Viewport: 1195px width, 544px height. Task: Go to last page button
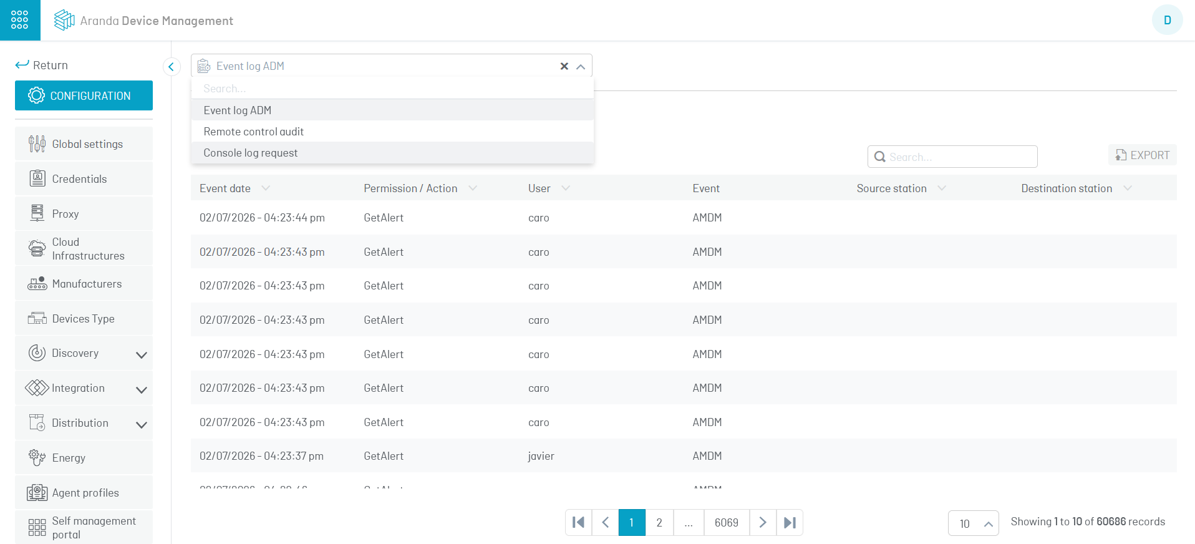(790, 523)
